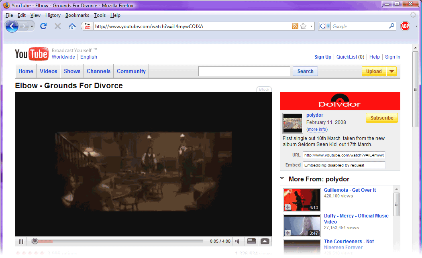Click the Stop loading X icon

(57, 26)
